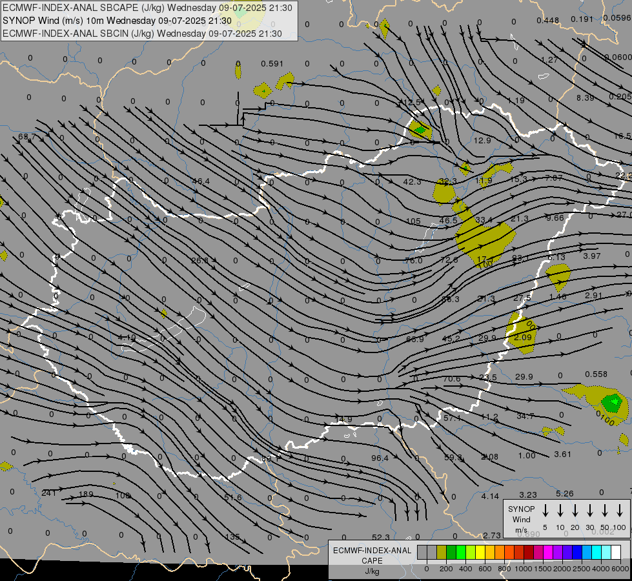The image size is (632, 581).
Task: Click the 6000 tick label in the CAPE legend
Action: (x=621, y=569)
